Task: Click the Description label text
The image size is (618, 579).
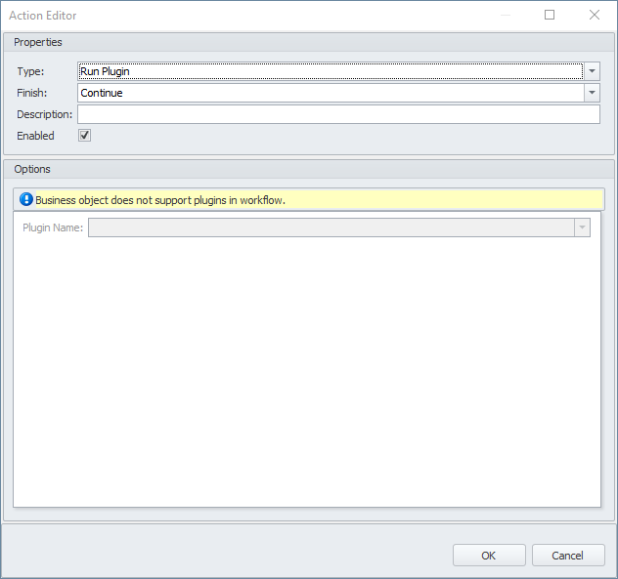Action: [x=45, y=114]
